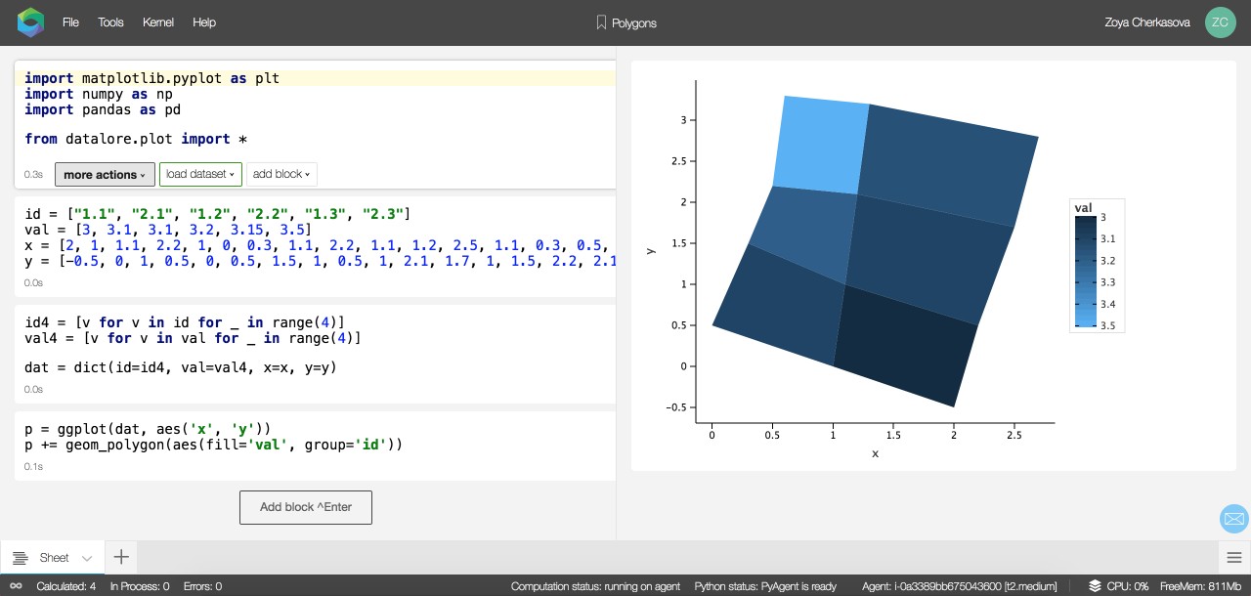Click the dat = dict(...) code line
The height and width of the screenshot is (596, 1251).
click(x=181, y=367)
